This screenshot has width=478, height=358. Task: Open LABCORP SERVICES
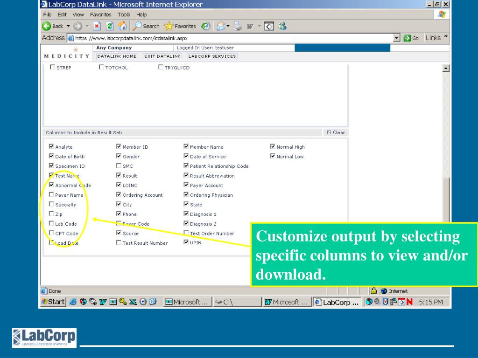point(212,56)
